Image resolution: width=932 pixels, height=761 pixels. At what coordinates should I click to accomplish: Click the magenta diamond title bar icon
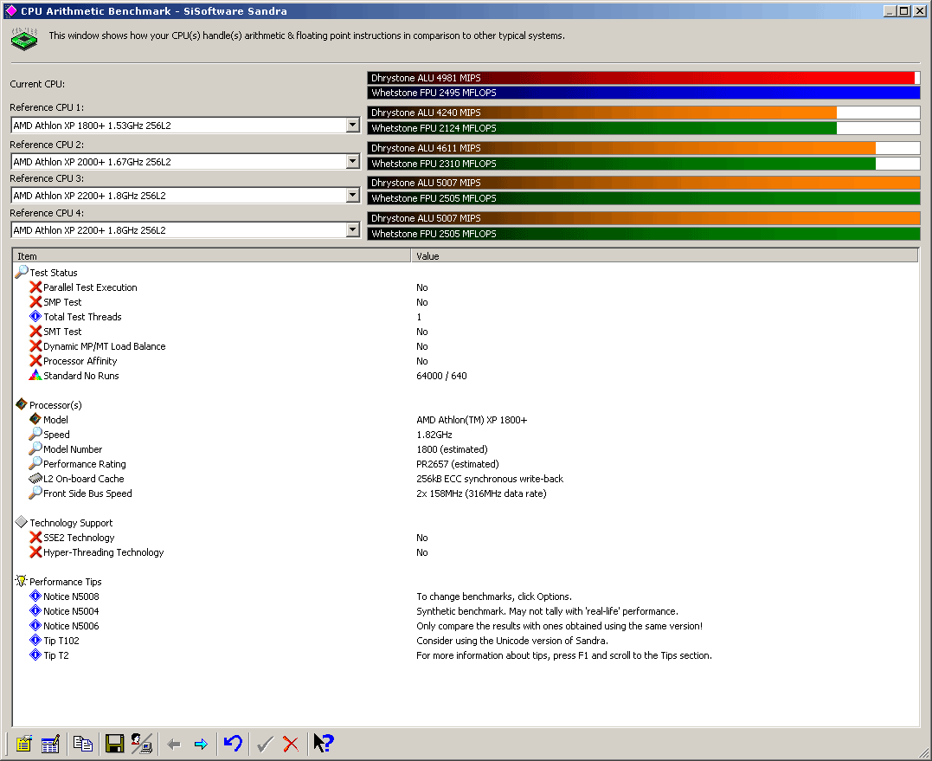click(11, 10)
